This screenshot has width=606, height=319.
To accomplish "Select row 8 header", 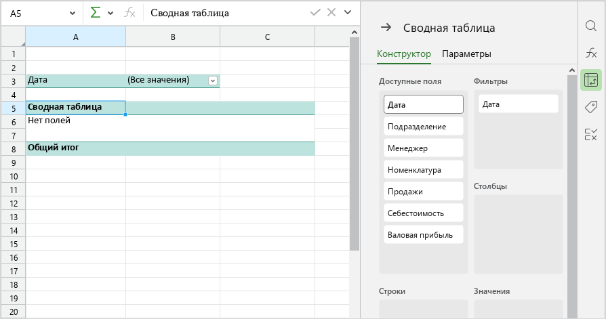I will tap(14, 149).
